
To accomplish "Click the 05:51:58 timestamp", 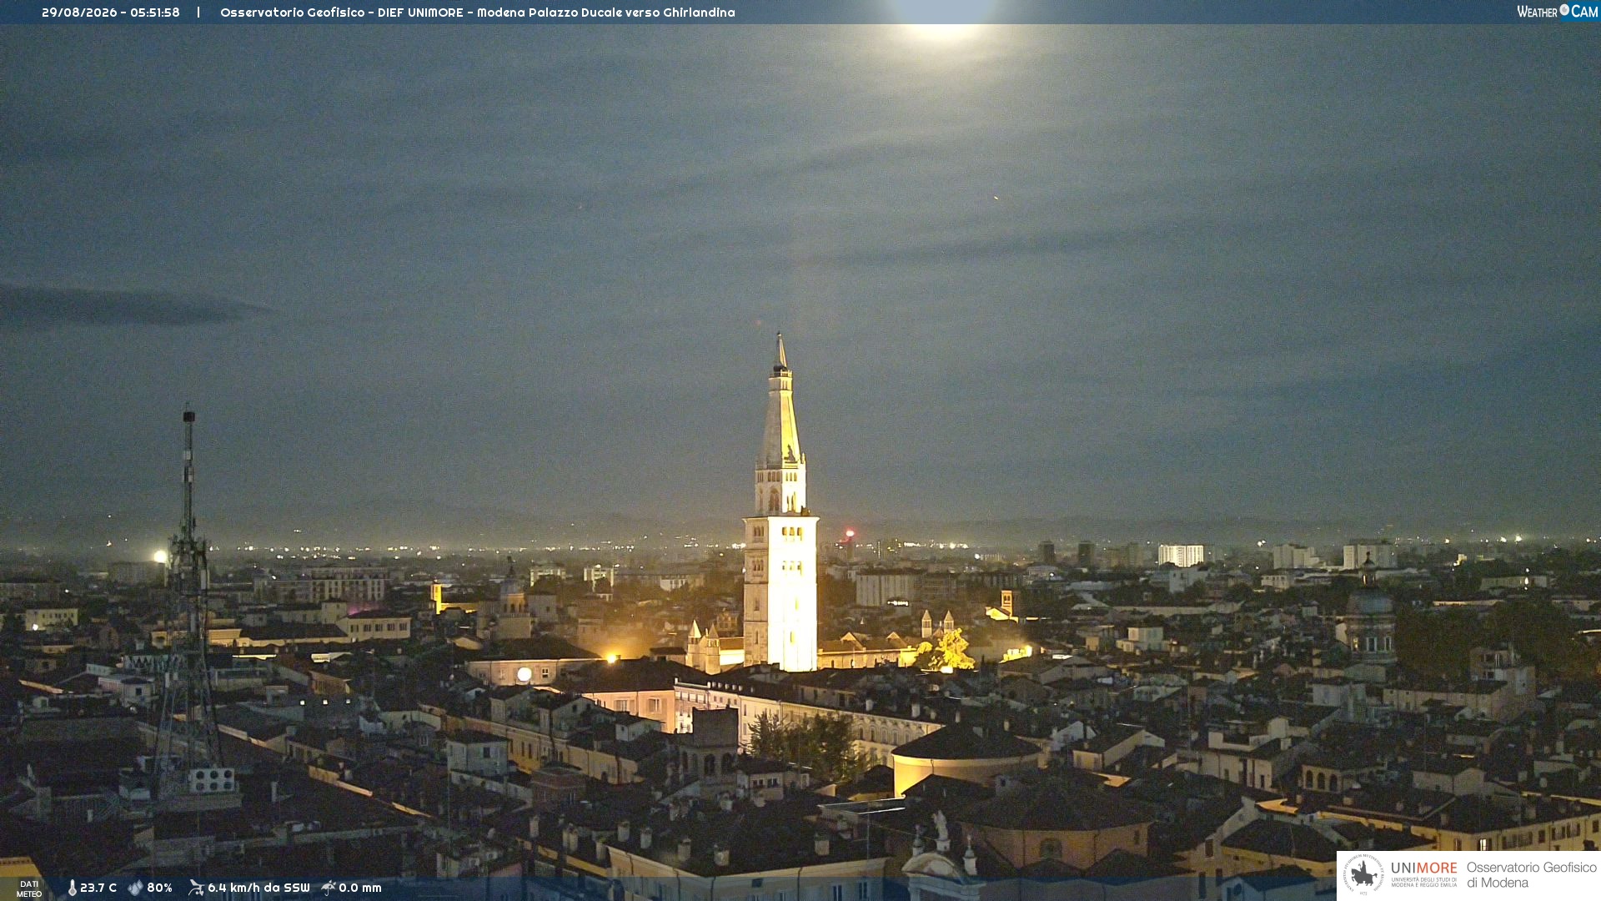I will point(155,13).
